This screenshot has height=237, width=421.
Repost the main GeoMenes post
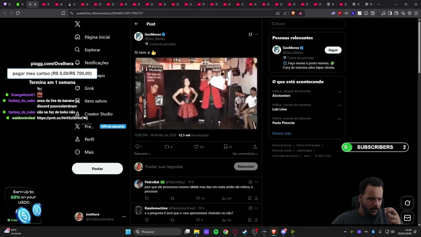pyautogui.click(x=167, y=146)
